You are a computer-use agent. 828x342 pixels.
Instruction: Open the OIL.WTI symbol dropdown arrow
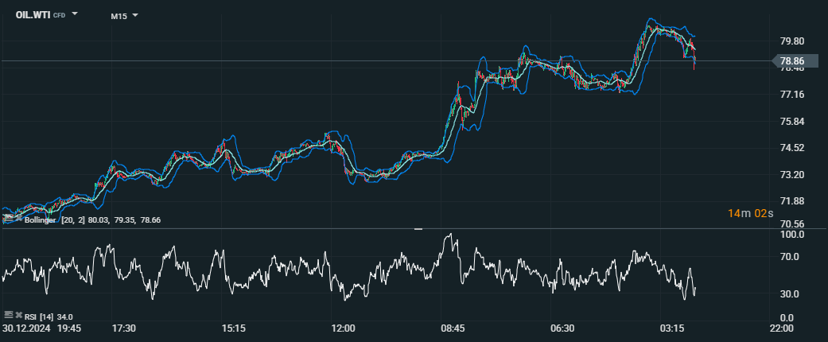[x=75, y=14]
